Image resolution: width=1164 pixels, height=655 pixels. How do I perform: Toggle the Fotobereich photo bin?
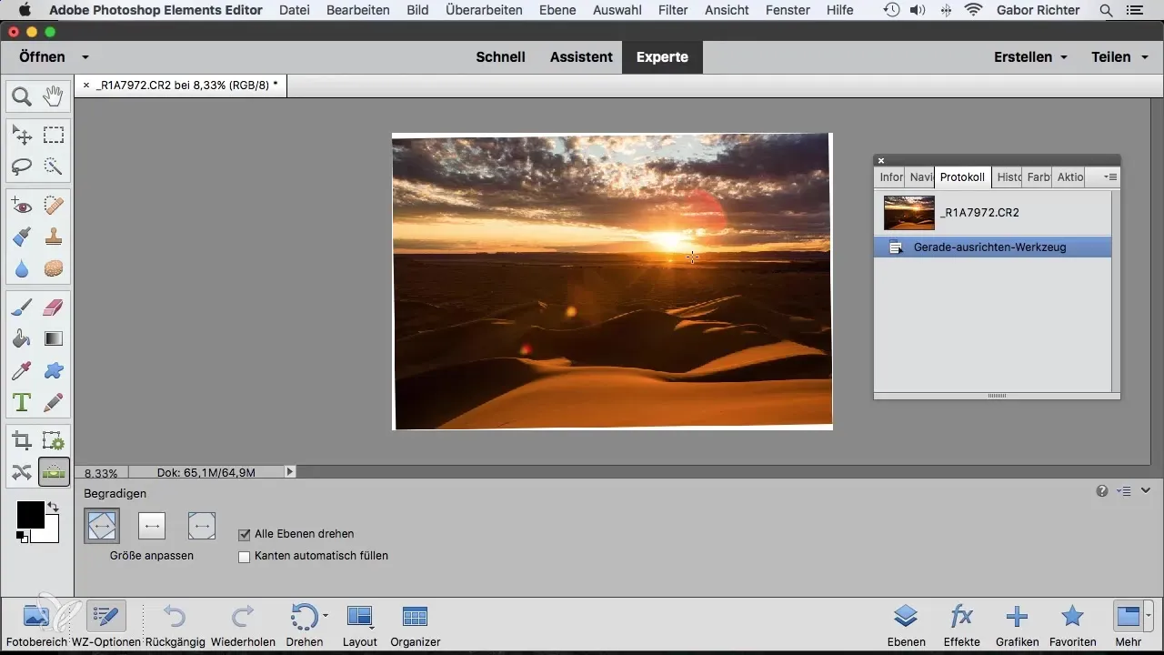point(36,625)
